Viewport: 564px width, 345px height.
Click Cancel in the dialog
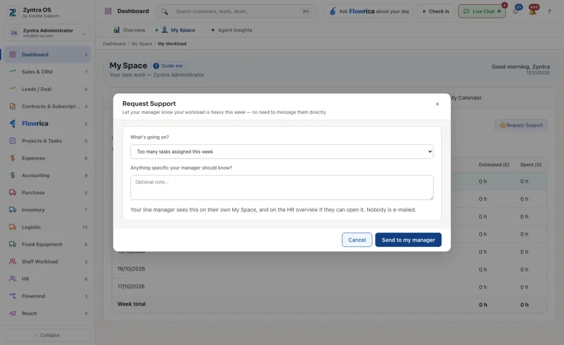(357, 240)
